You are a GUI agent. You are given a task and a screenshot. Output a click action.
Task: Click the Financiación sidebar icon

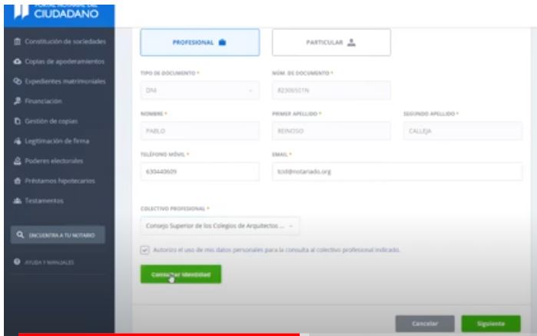[17, 101]
